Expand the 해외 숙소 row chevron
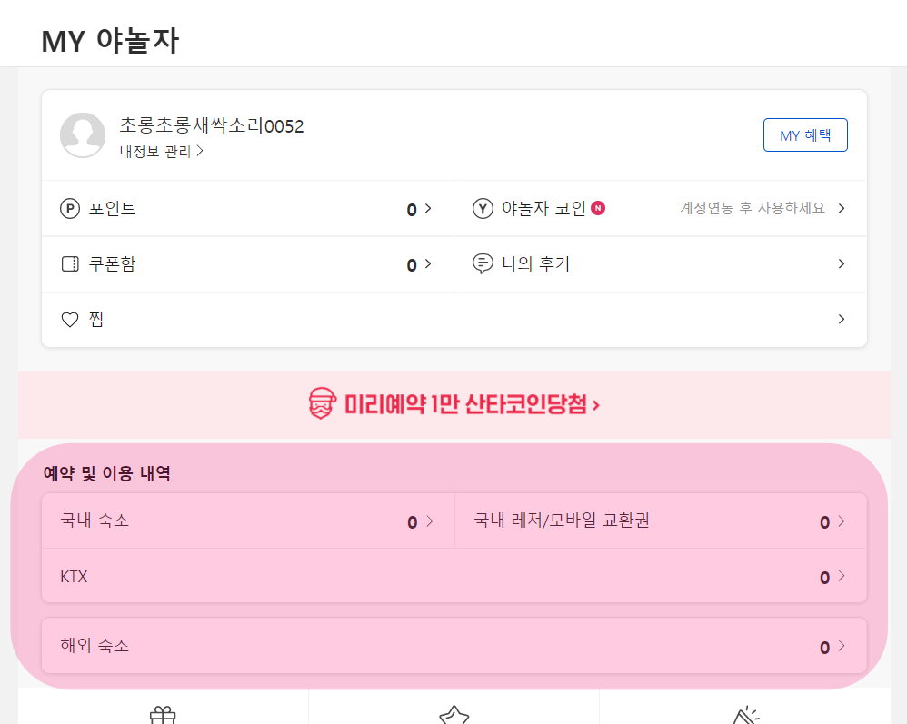 (842, 646)
